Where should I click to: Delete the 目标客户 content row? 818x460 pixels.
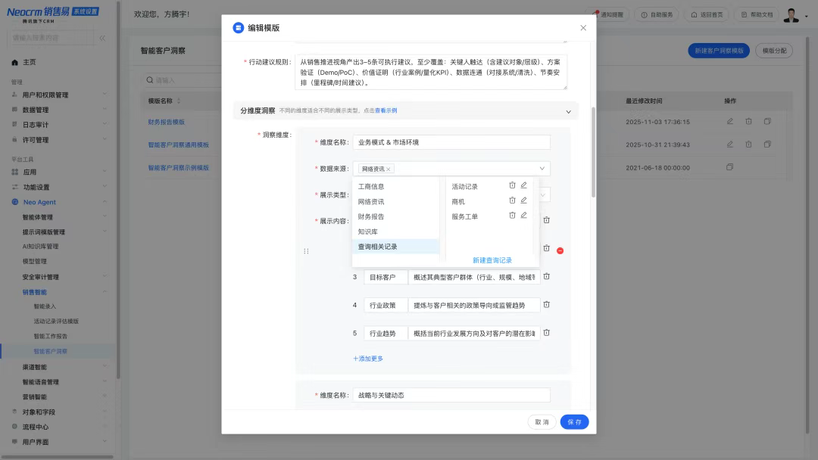tap(546, 277)
